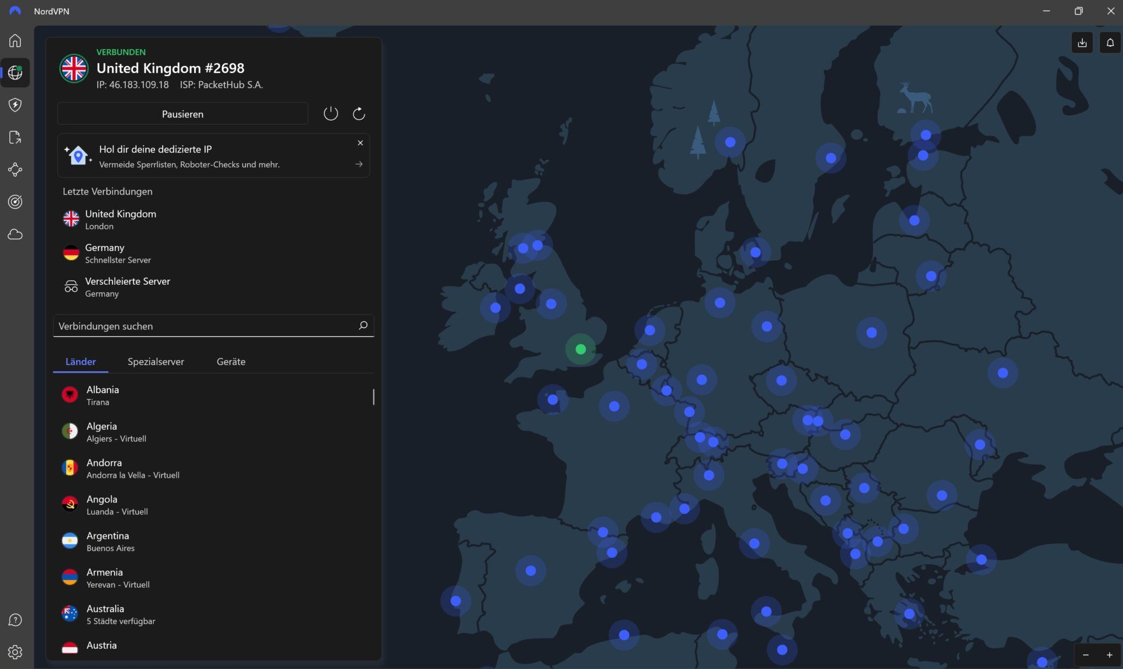The height and width of the screenshot is (669, 1123).
Task: Open dedicated IP banner arrow
Action: [x=359, y=164]
